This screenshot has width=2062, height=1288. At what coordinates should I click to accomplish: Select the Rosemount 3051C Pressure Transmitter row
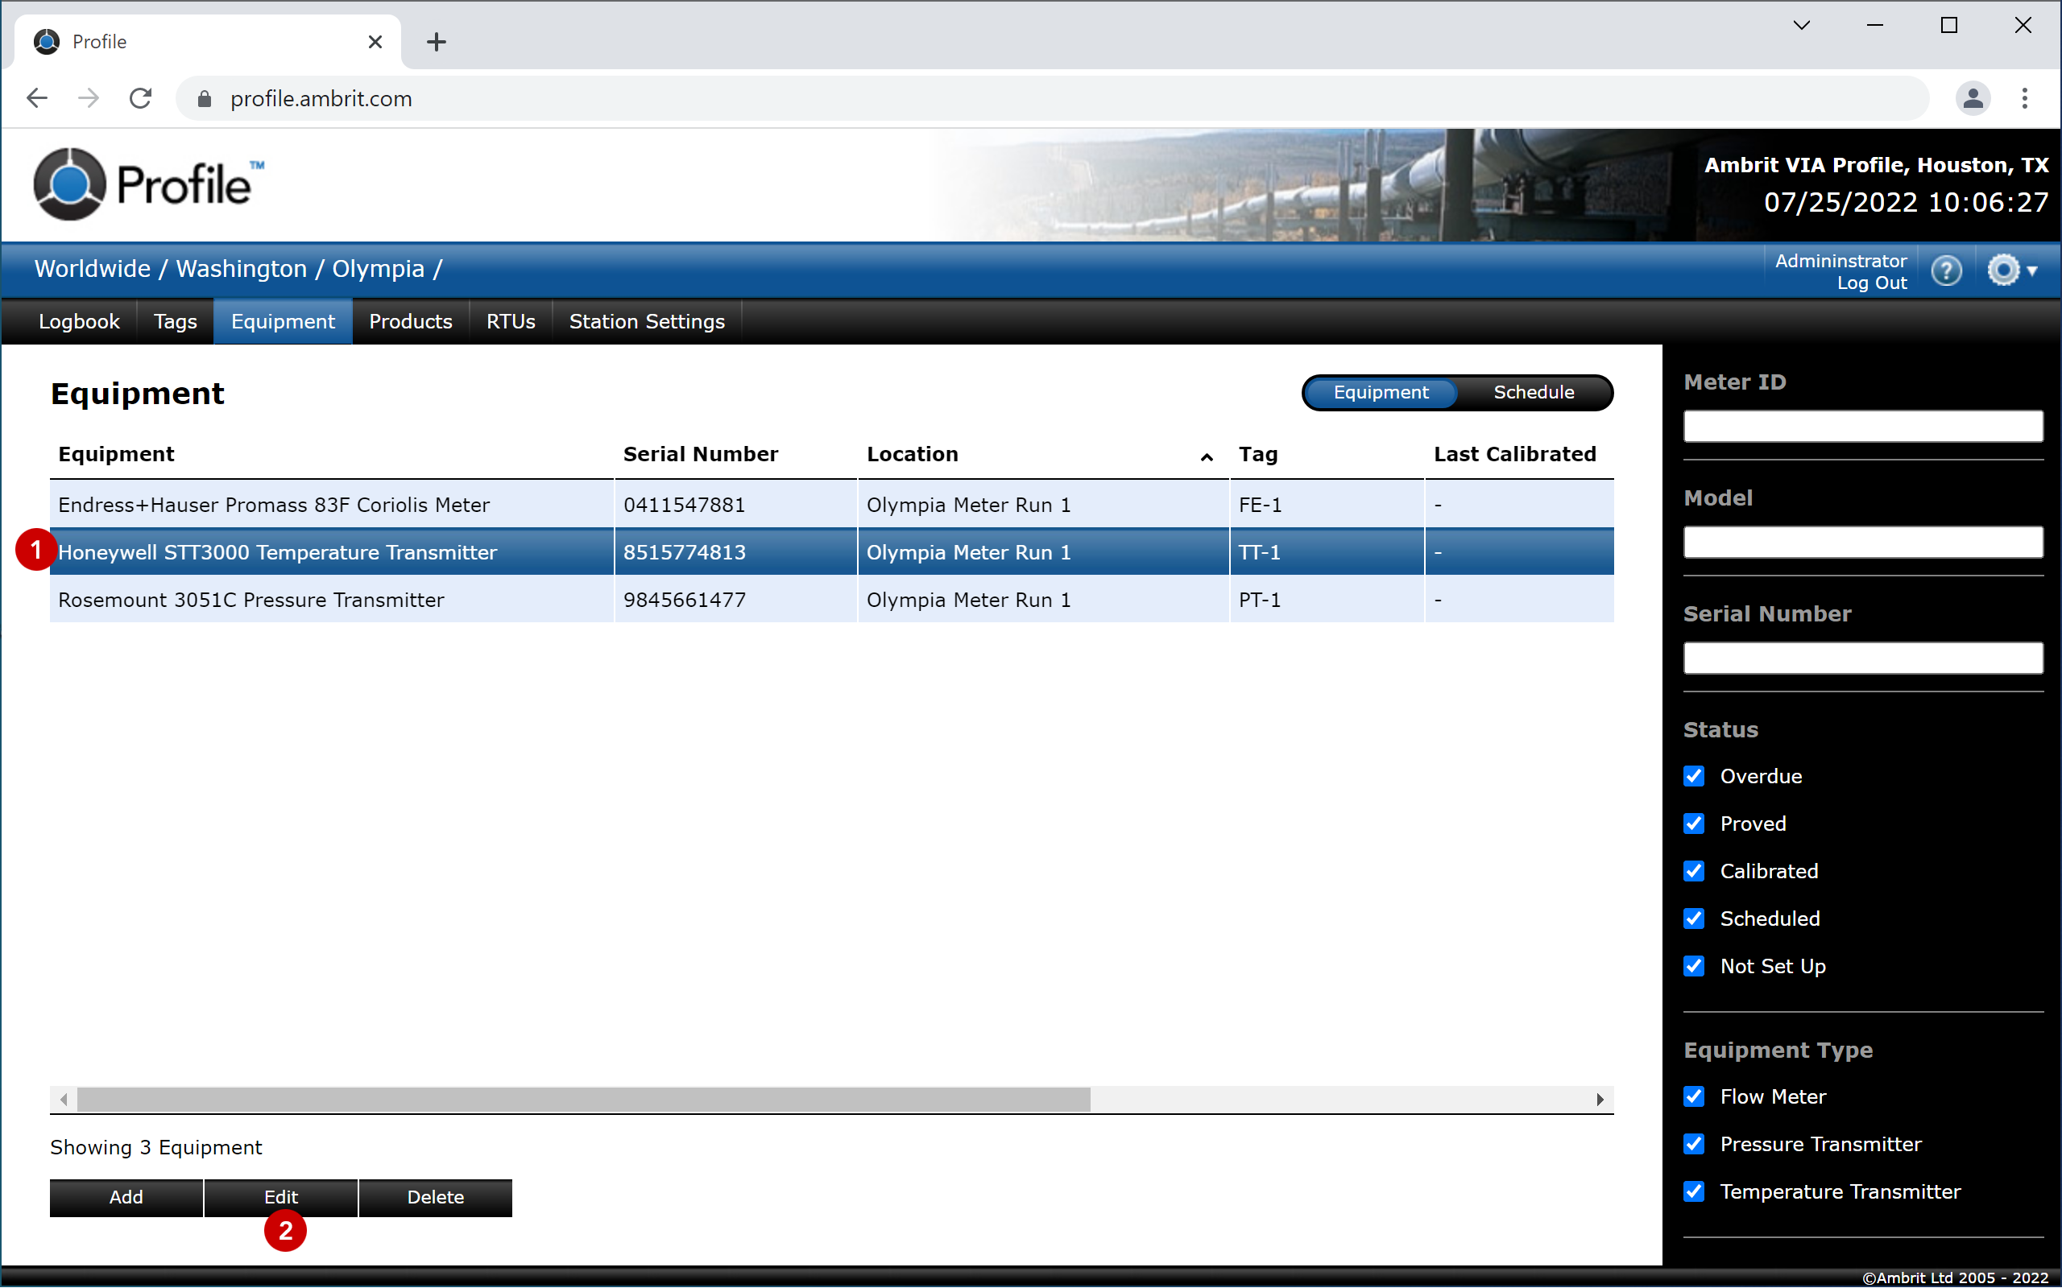tap(831, 600)
